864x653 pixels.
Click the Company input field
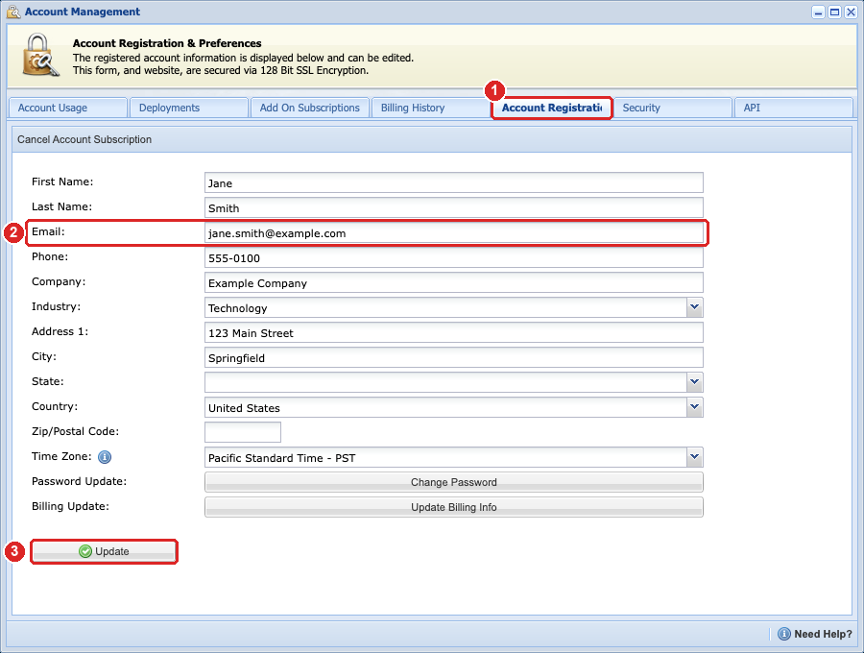(453, 282)
